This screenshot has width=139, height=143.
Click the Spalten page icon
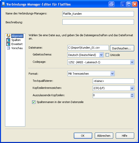8,40
